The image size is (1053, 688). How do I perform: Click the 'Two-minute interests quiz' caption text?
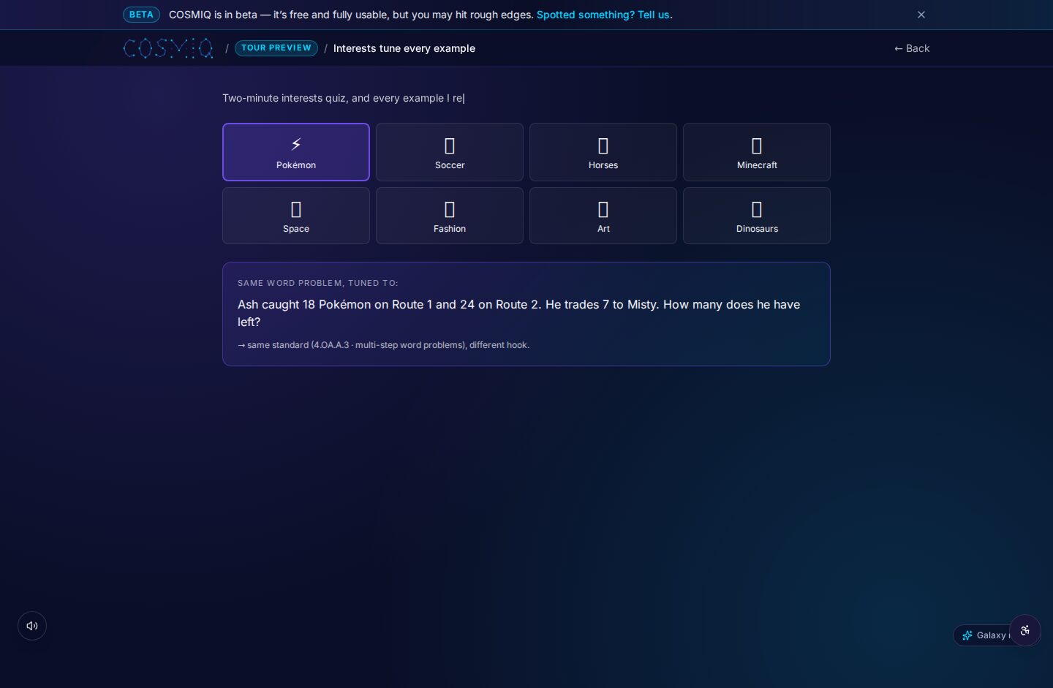click(x=344, y=98)
